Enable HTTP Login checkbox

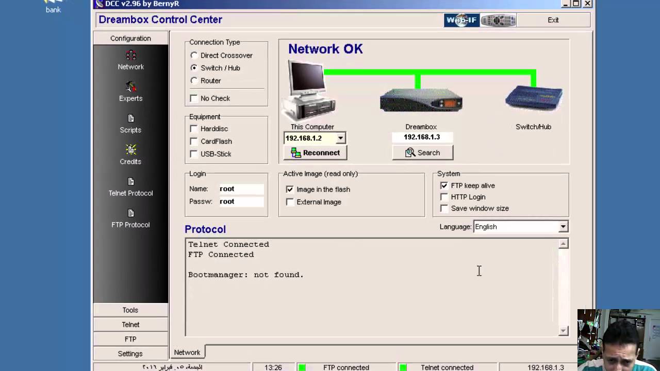click(444, 197)
